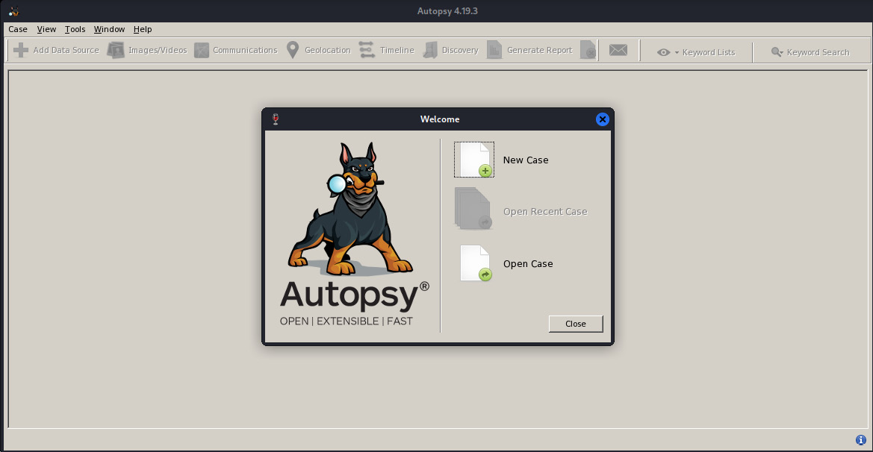This screenshot has height=452, width=873.
Task: Click the New Case document icon
Action: click(473, 160)
